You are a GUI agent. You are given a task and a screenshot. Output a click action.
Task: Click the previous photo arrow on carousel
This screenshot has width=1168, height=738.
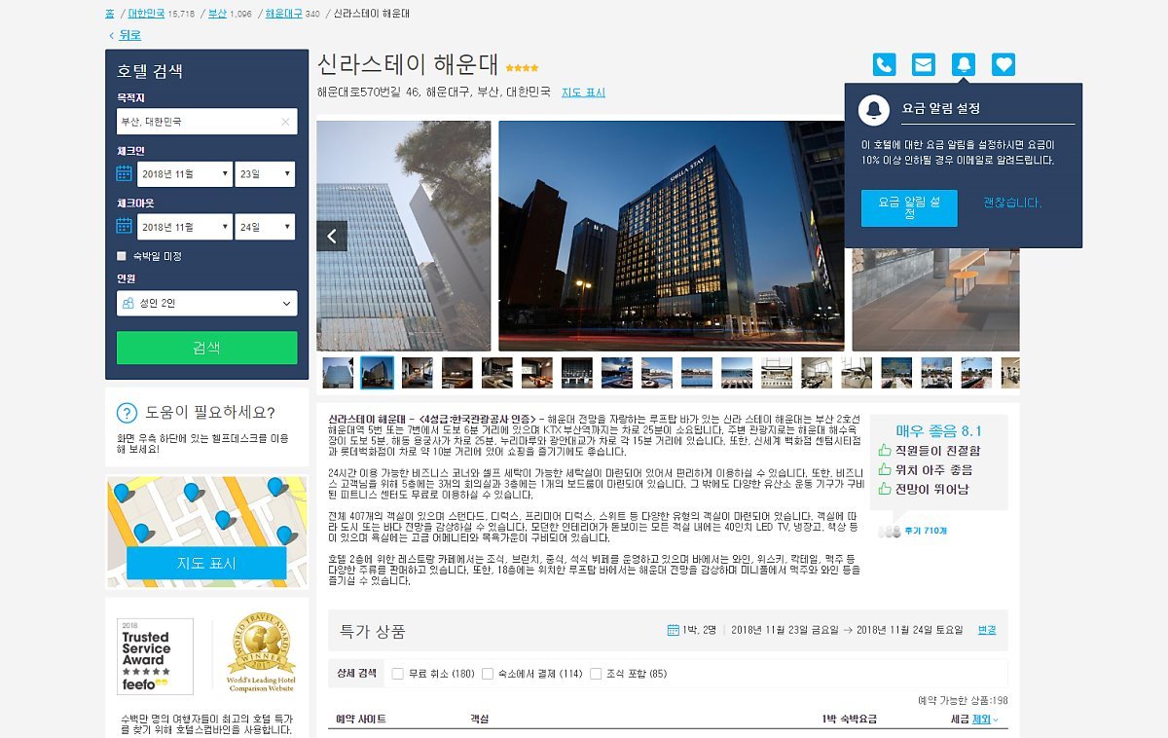coord(331,236)
